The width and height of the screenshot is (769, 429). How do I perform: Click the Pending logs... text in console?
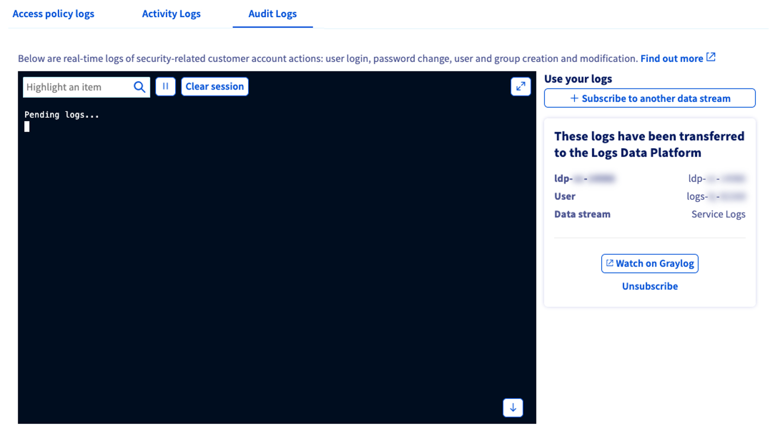(x=62, y=115)
